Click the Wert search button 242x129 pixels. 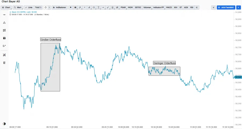click(x=18, y=8)
